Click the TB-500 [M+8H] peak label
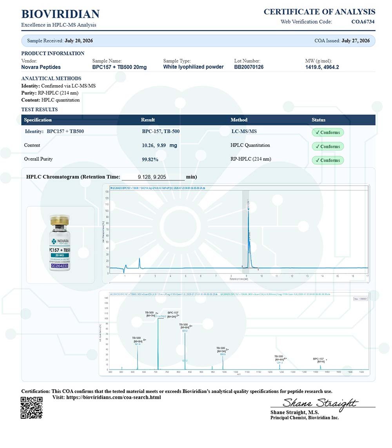Image resolution: width=392 pixels, height=448 pixels. pyautogui.click(x=138, y=339)
